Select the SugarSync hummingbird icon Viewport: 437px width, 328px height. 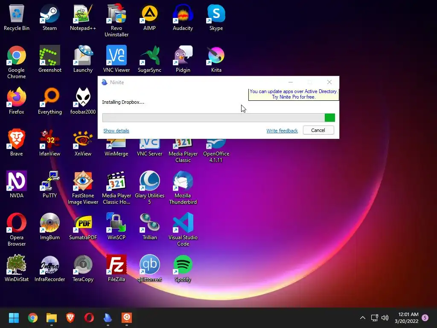pyautogui.click(x=149, y=59)
